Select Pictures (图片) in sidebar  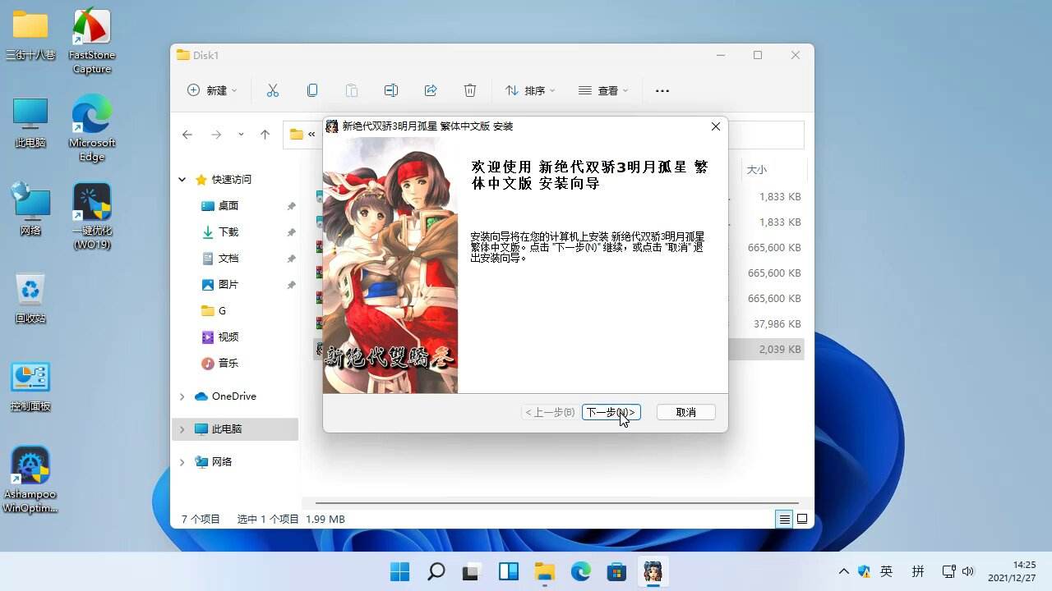pyautogui.click(x=228, y=285)
